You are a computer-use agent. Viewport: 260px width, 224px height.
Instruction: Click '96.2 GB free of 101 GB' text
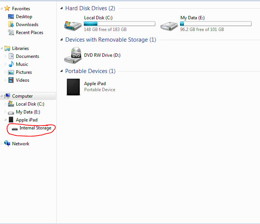(202, 30)
